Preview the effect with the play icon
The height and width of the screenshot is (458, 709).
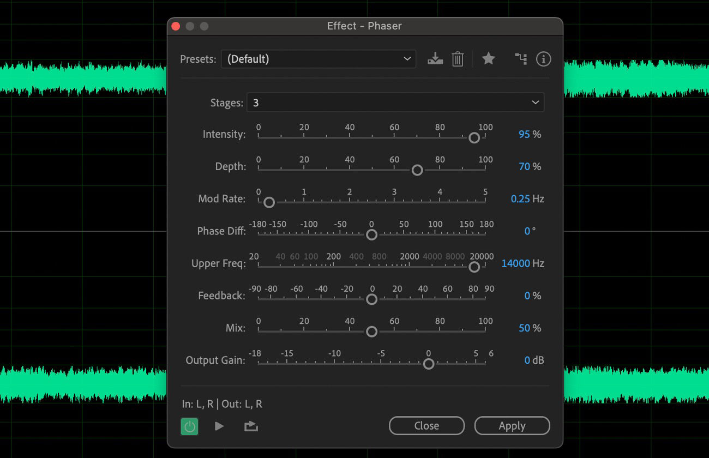pyautogui.click(x=219, y=426)
